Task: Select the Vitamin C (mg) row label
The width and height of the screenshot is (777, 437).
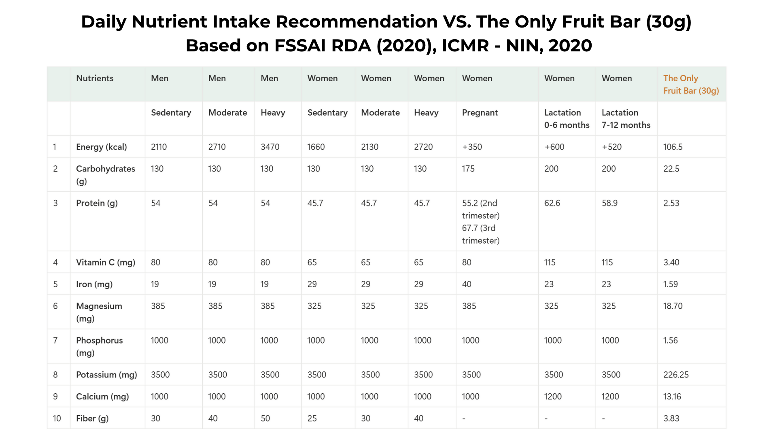Action: pos(105,262)
